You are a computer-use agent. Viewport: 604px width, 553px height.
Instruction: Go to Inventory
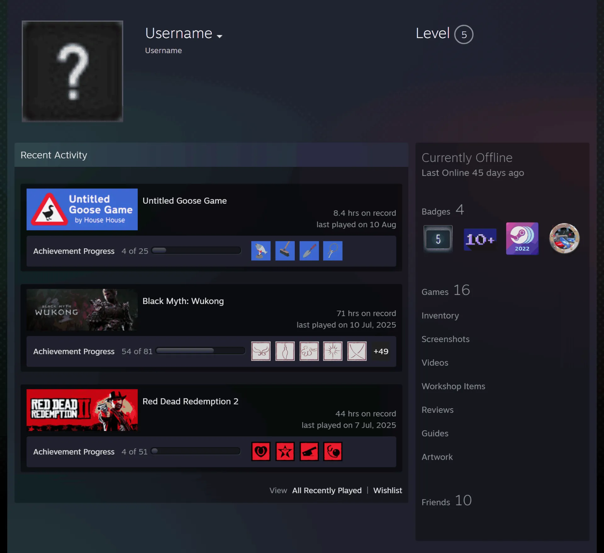click(440, 316)
